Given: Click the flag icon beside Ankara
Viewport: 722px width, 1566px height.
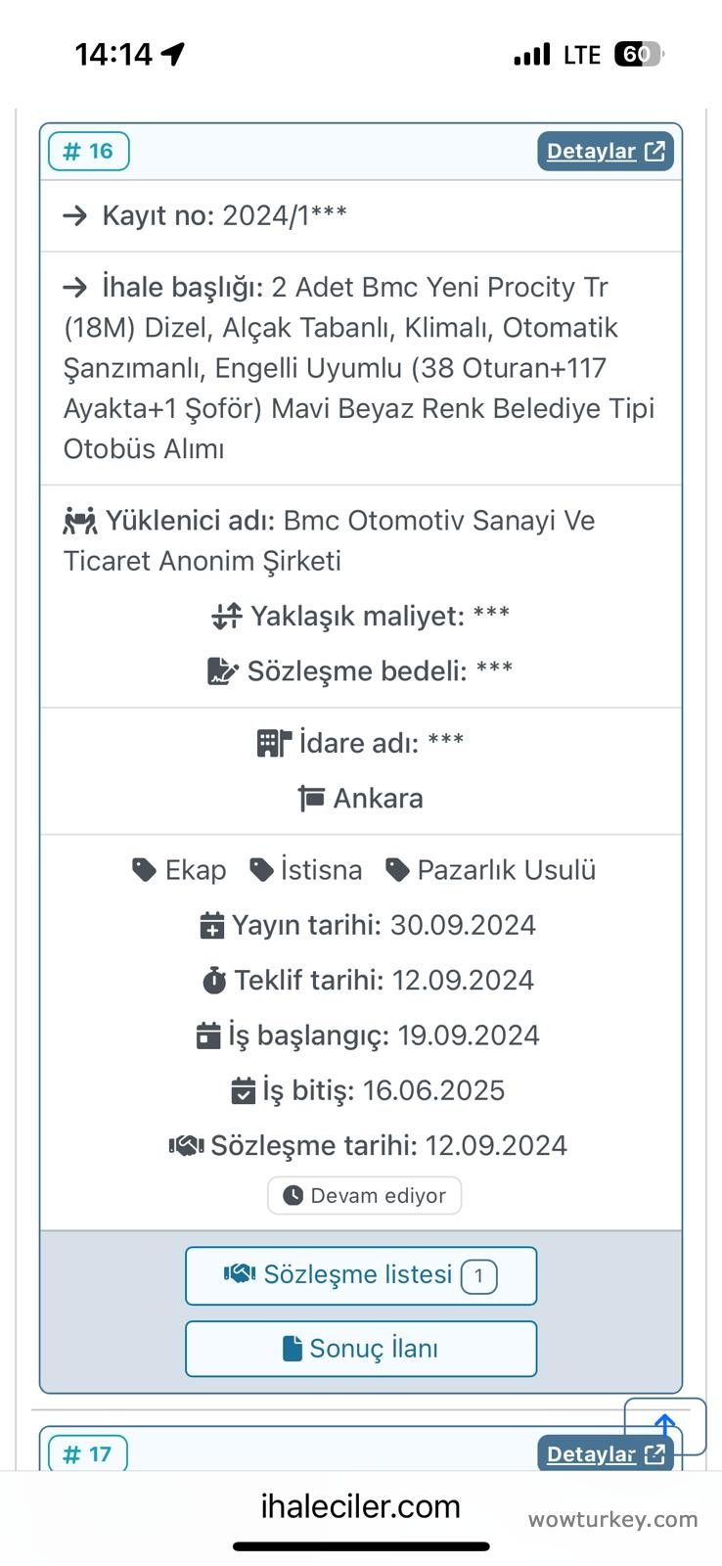Looking at the screenshot, I should click(x=311, y=799).
